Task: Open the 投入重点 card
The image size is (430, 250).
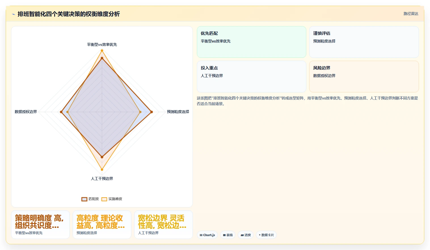Action: [251, 77]
